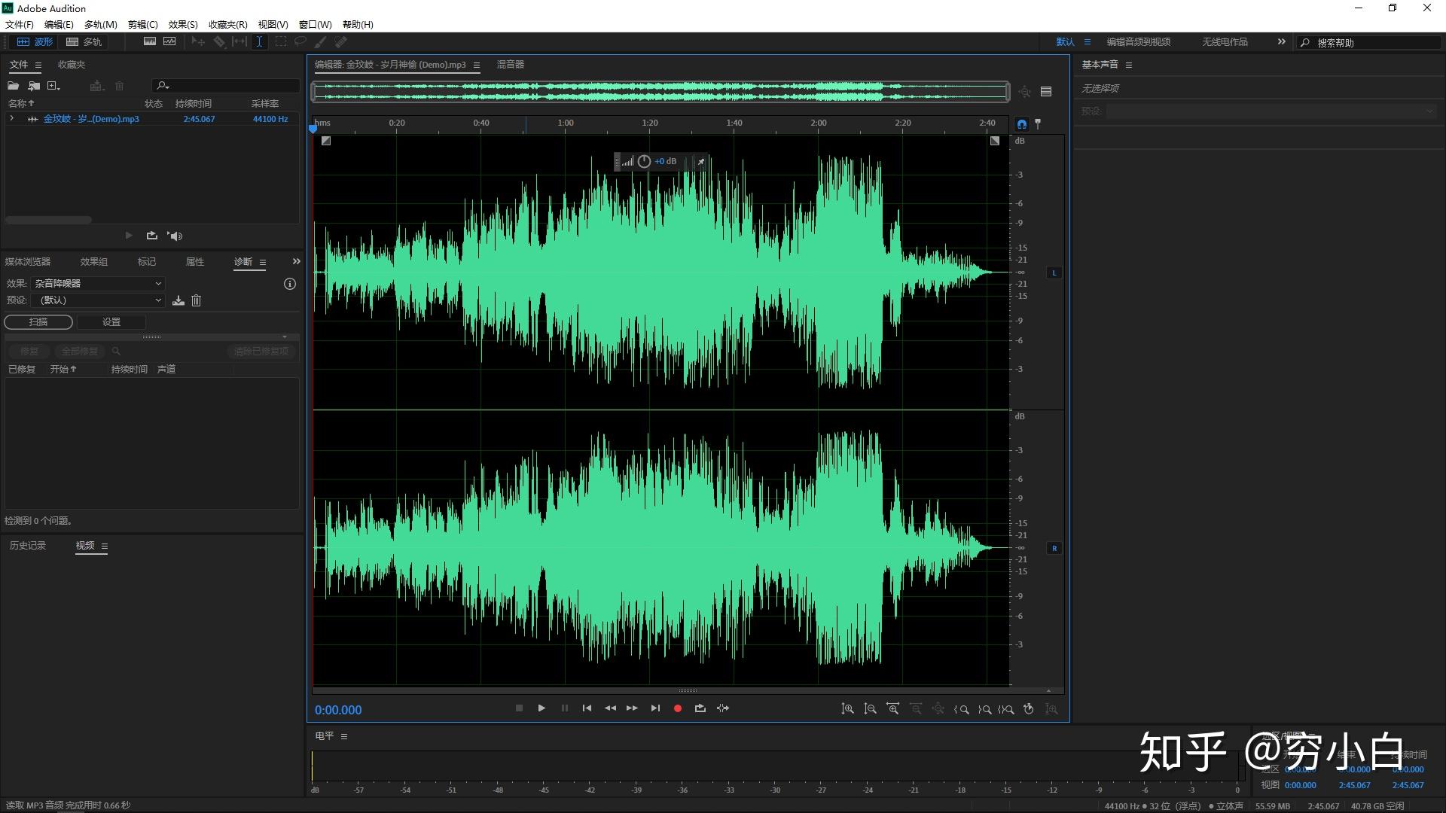
Task: Expand the 金玟岐 Demo.mp3 file entry
Action: pyautogui.click(x=11, y=118)
